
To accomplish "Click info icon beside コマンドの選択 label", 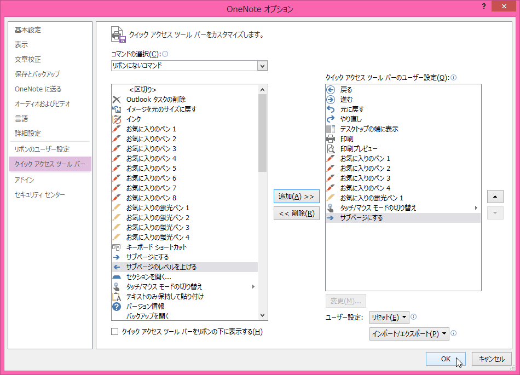I will pyautogui.click(x=165, y=54).
